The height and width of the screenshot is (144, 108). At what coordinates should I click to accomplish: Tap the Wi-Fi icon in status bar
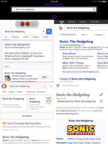6,1
